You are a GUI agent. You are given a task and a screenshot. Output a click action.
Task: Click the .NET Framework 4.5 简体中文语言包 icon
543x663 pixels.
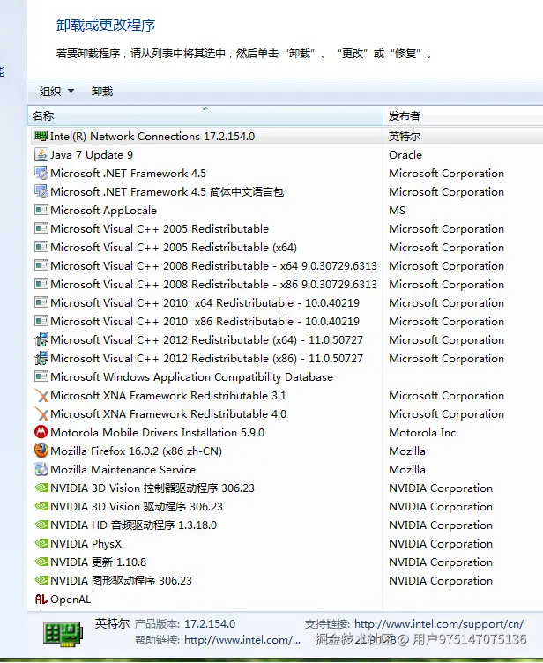point(41,191)
